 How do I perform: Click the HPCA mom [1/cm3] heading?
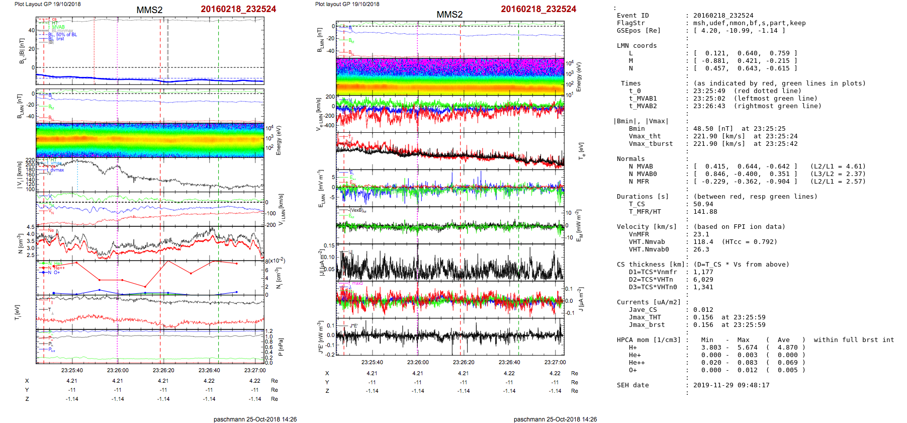coord(649,340)
